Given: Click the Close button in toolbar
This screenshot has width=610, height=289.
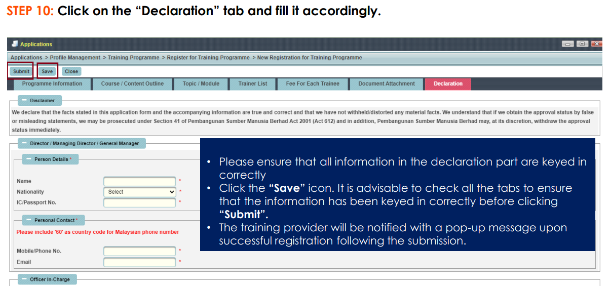Looking at the screenshot, I should pyautogui.click(x=71, y=71).
